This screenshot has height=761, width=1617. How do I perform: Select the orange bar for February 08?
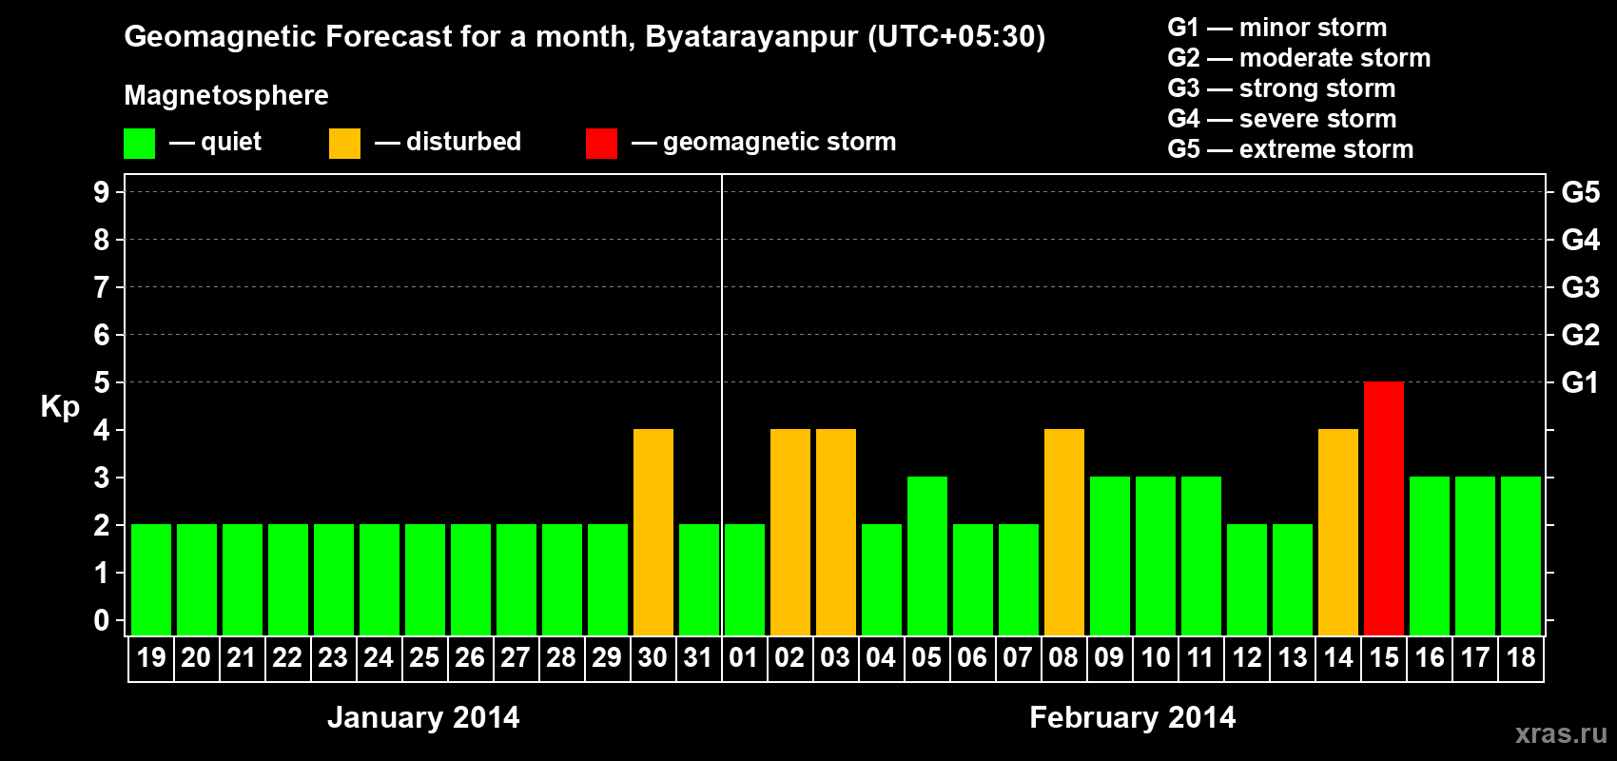click(1064, 532)
